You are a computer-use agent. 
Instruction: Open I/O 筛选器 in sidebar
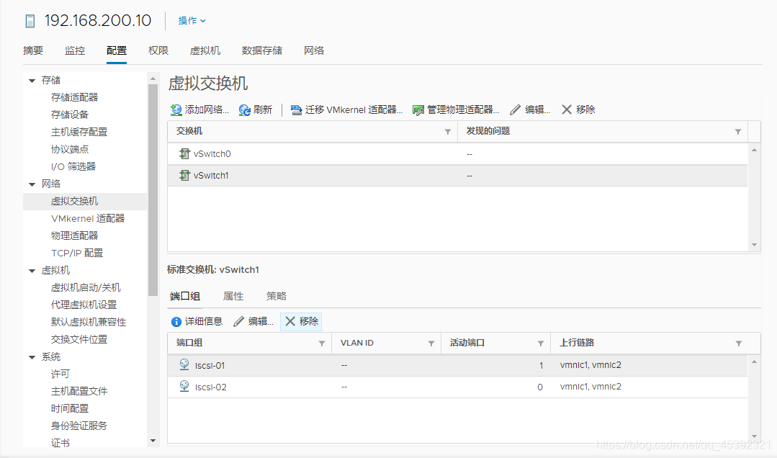click(73, 166)
